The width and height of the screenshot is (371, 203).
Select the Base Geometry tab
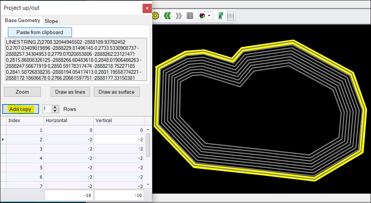[x=23, y=21]
